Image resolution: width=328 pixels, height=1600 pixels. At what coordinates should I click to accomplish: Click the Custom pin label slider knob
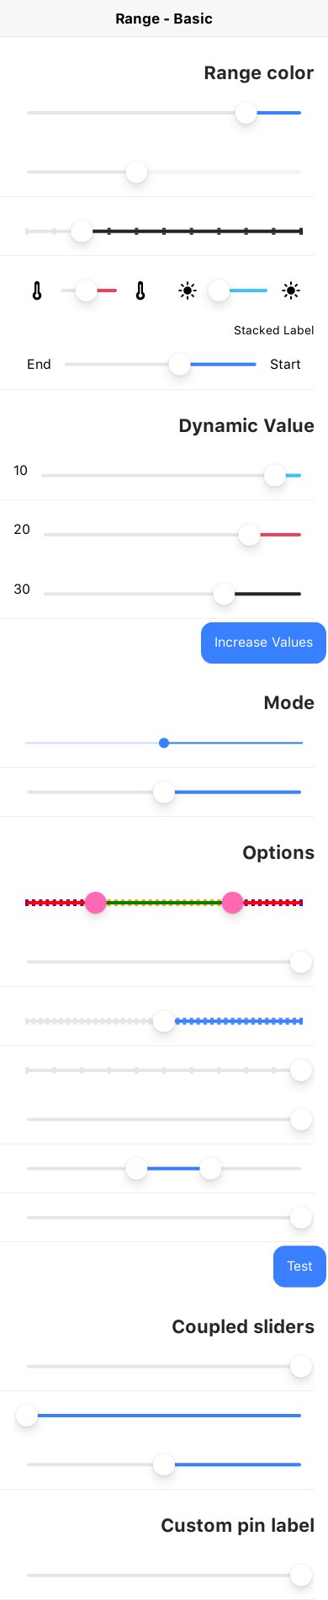coord(301,1575)
